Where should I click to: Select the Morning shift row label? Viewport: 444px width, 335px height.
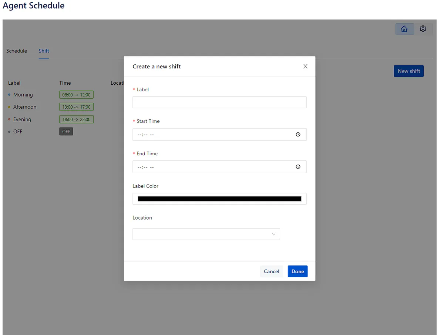click(23, 95)
